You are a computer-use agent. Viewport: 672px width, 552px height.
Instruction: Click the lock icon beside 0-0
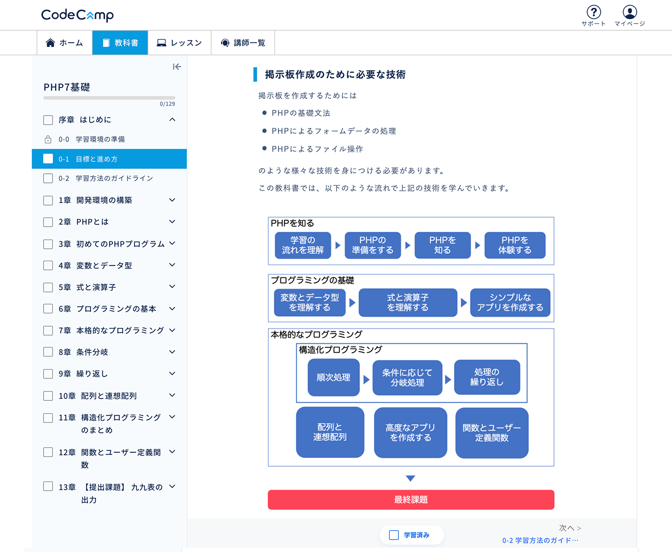point(48,140)
